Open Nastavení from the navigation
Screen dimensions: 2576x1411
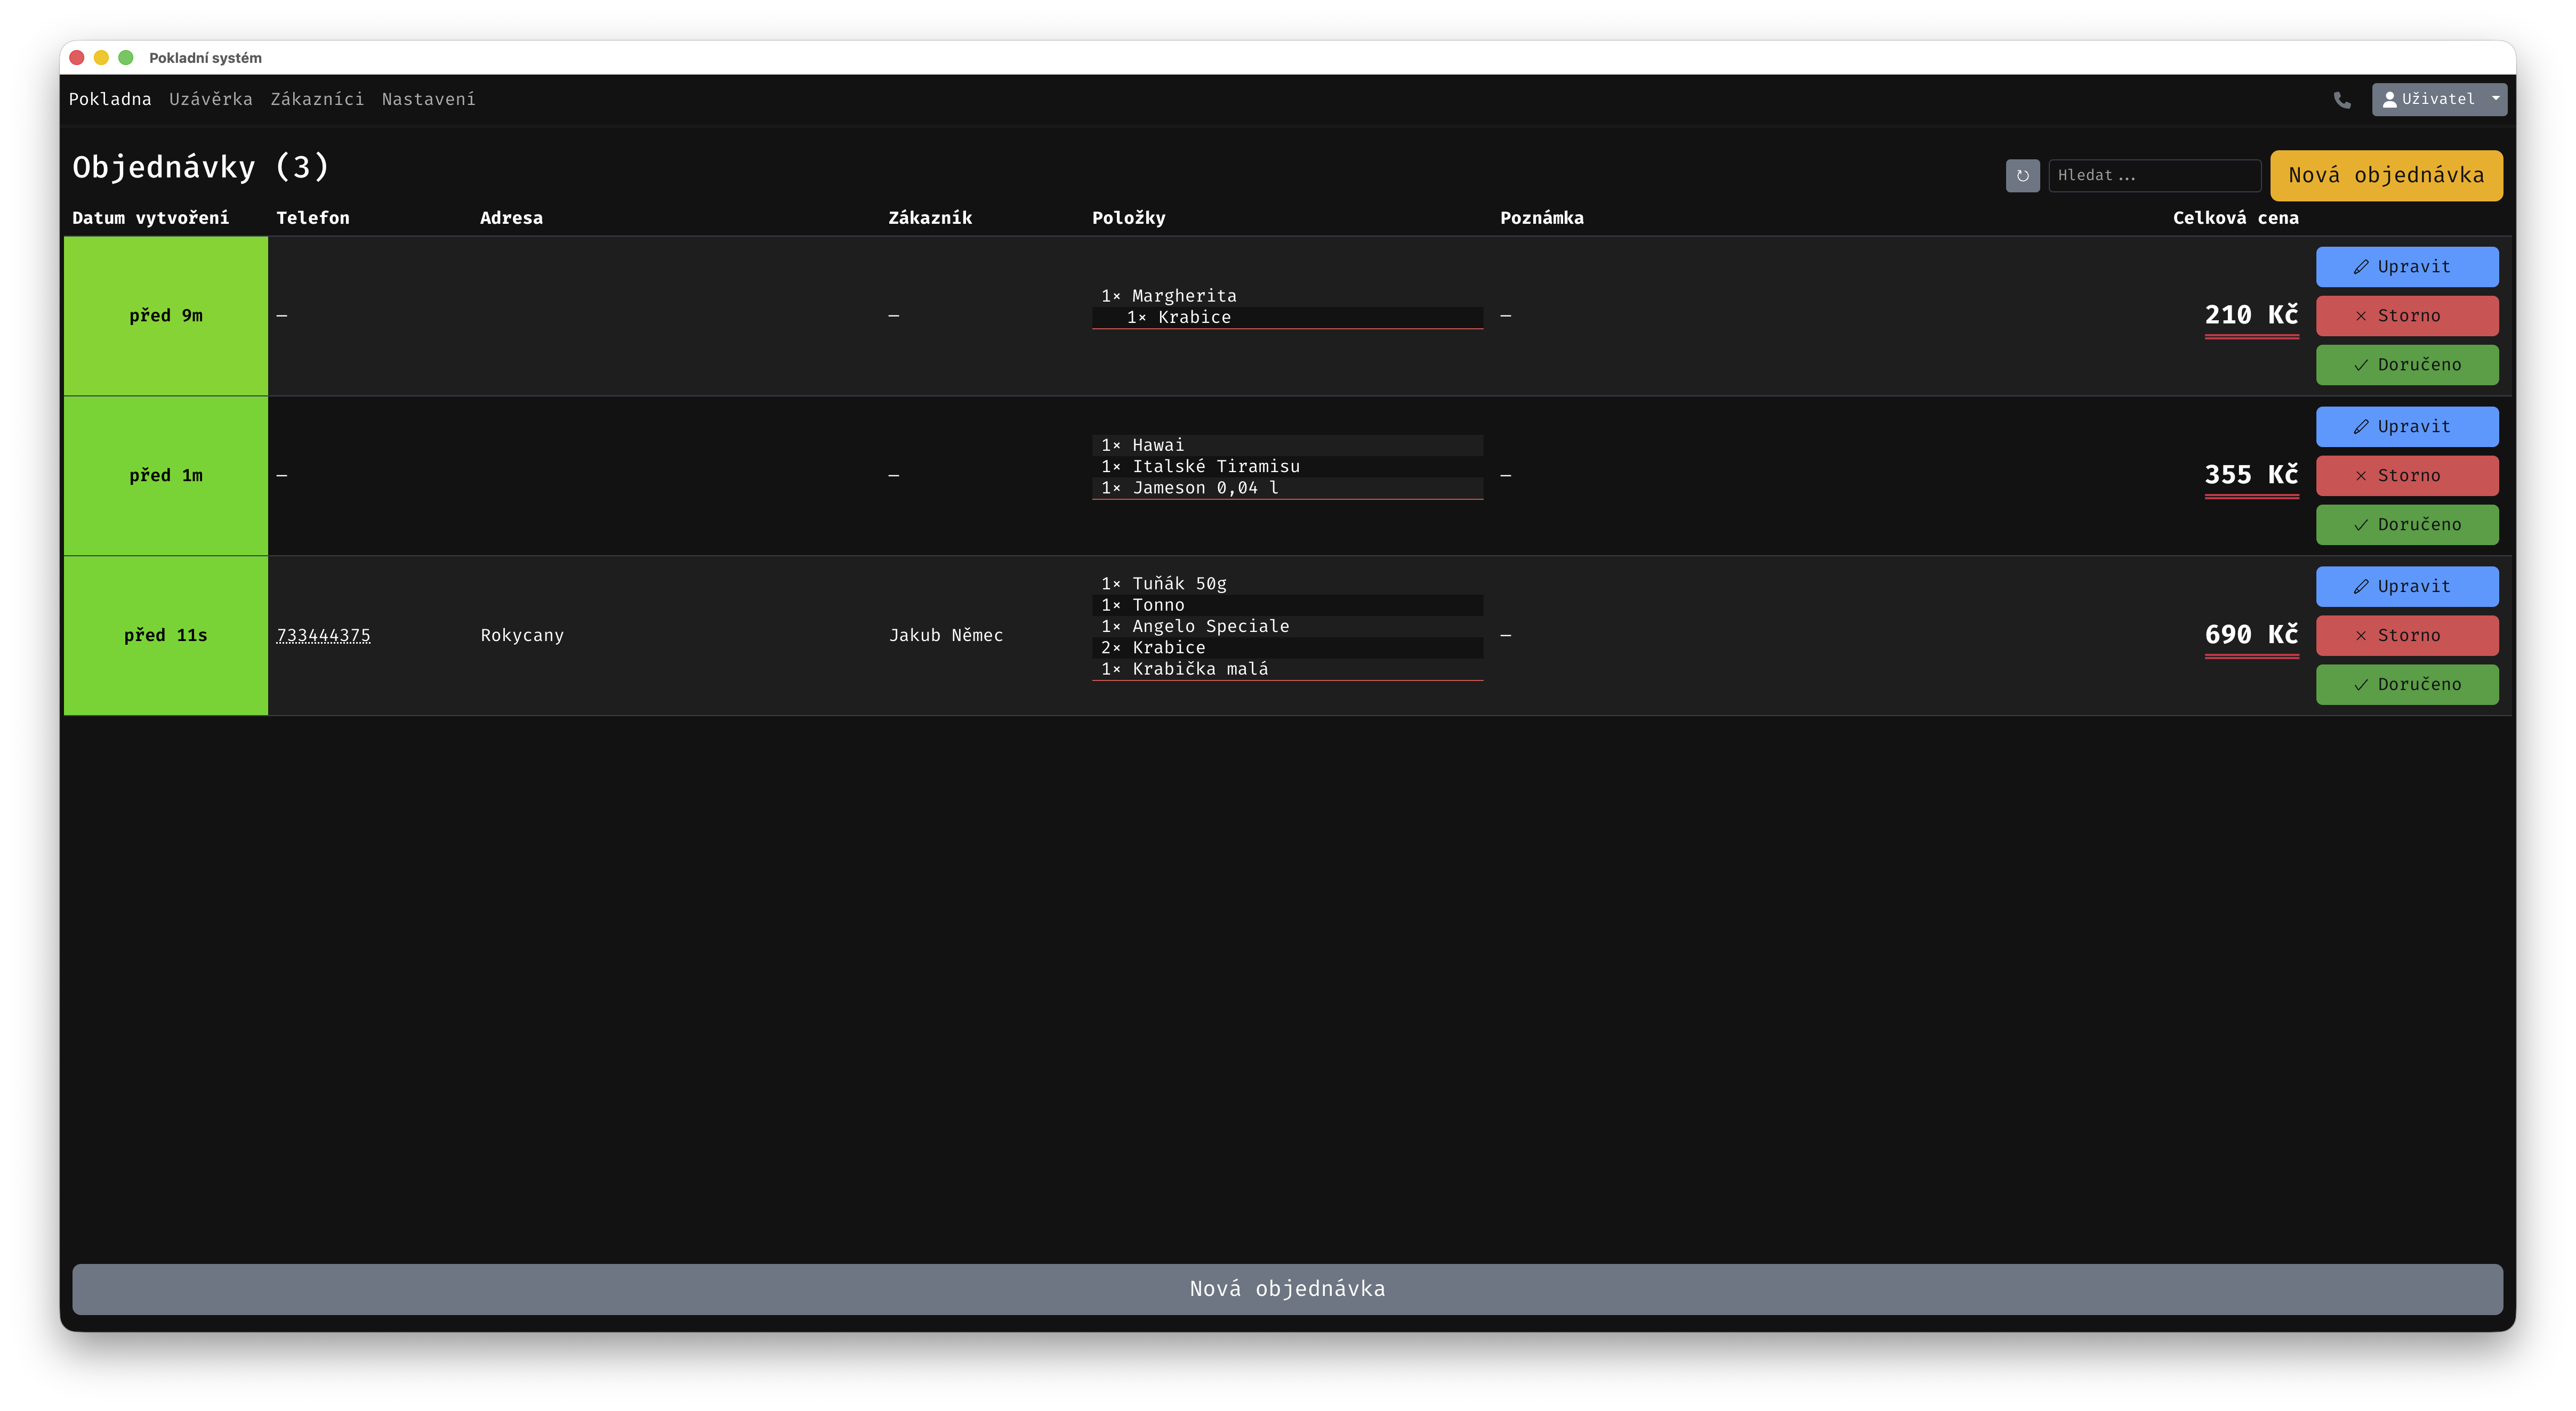click(428, 99)
